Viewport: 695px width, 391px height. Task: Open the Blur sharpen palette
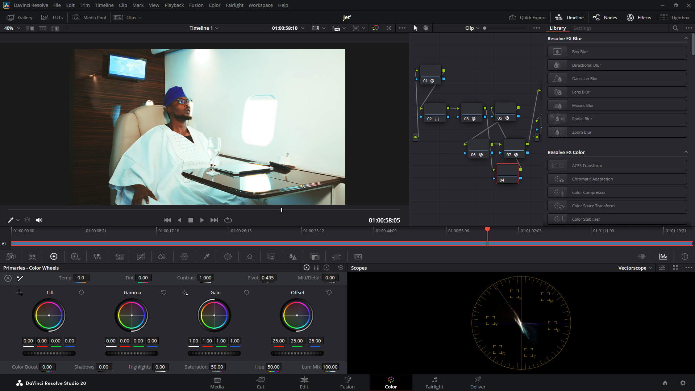click(x=293, y=257)
